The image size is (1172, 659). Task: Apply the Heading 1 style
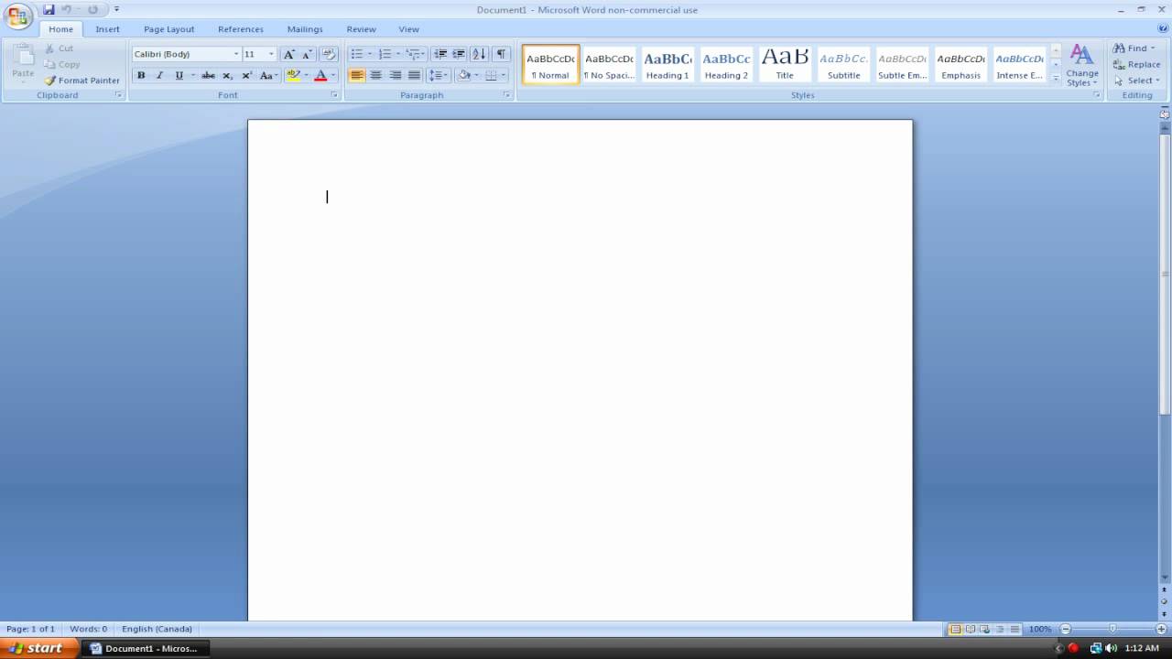(x=667, y=65)
